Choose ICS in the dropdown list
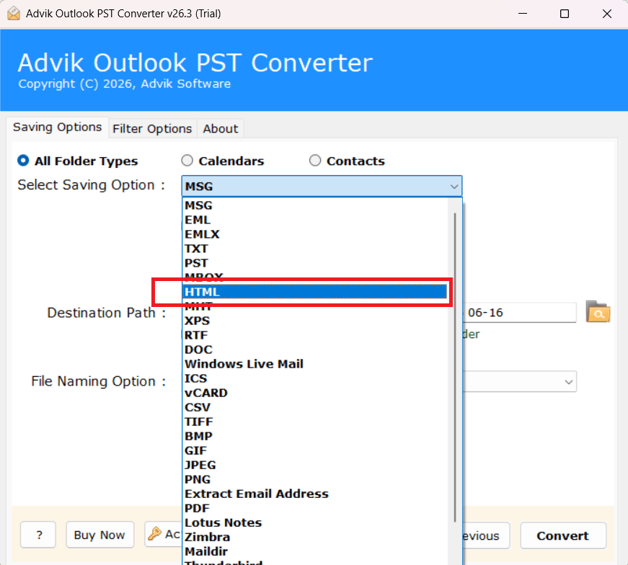 coord(315,378)
